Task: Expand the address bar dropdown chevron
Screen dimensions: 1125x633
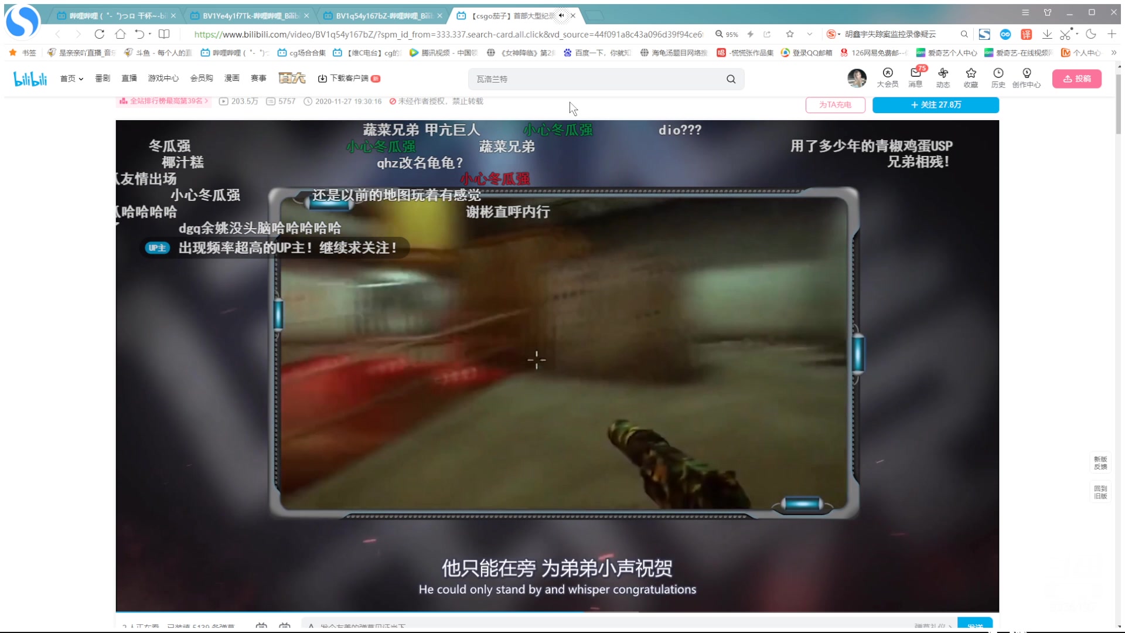Action: click(810, 34)
